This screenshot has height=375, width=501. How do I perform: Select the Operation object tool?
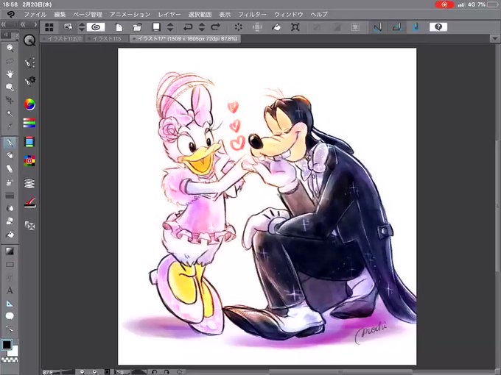click(10, 87)
